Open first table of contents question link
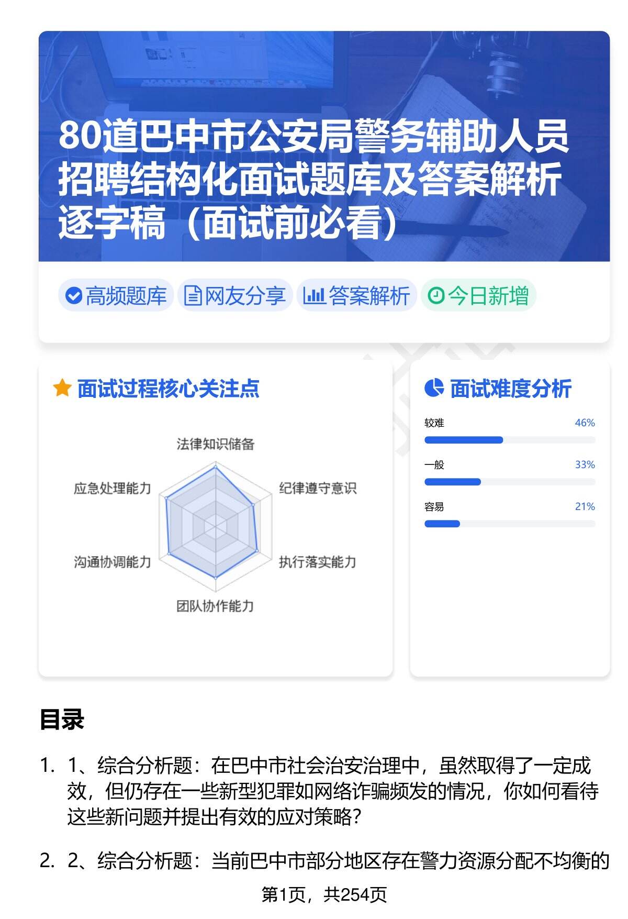The height and width of the screenshot is (919, 628). 332,791
